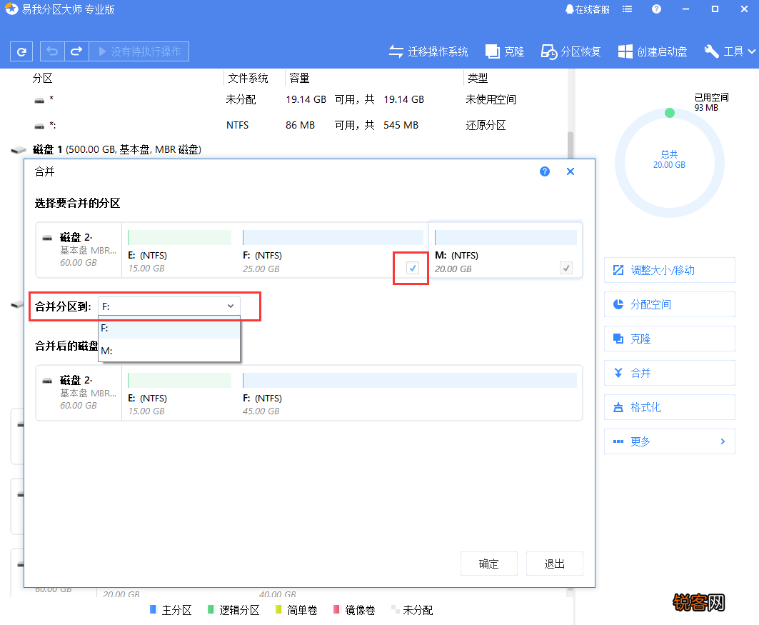759x625 pixels.
Task: Open 迁移操作系统 migrate OS tool
Action: (x=428, y=51)
